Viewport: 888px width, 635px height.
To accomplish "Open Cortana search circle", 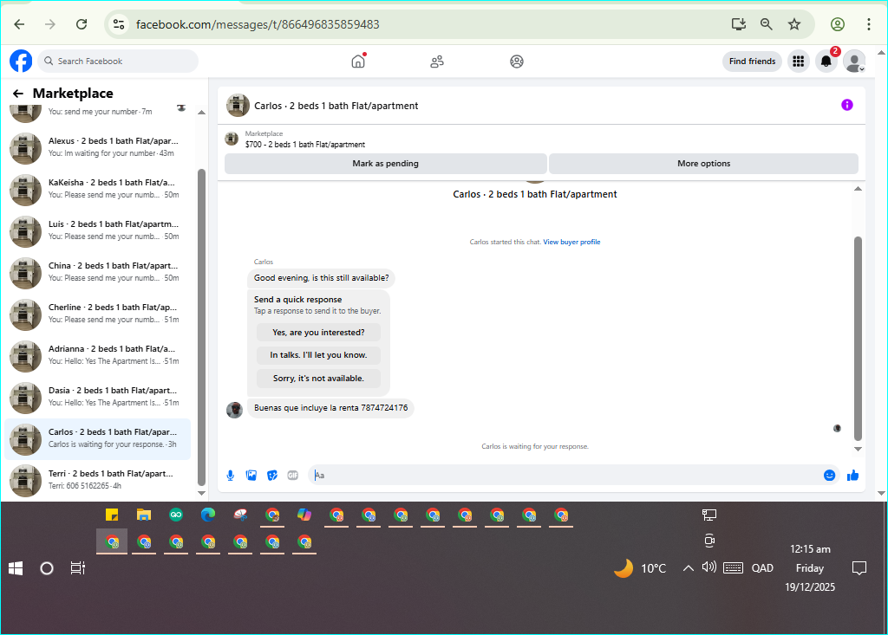I will coord(47,568).
